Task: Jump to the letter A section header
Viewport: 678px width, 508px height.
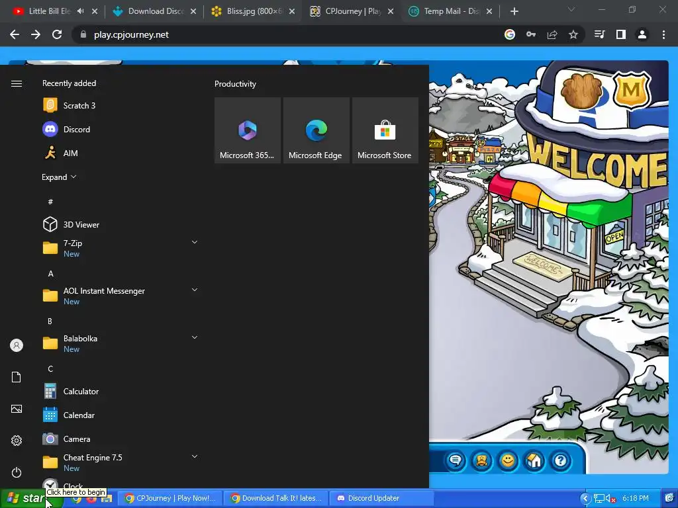Action: click(x=50, y=273)
